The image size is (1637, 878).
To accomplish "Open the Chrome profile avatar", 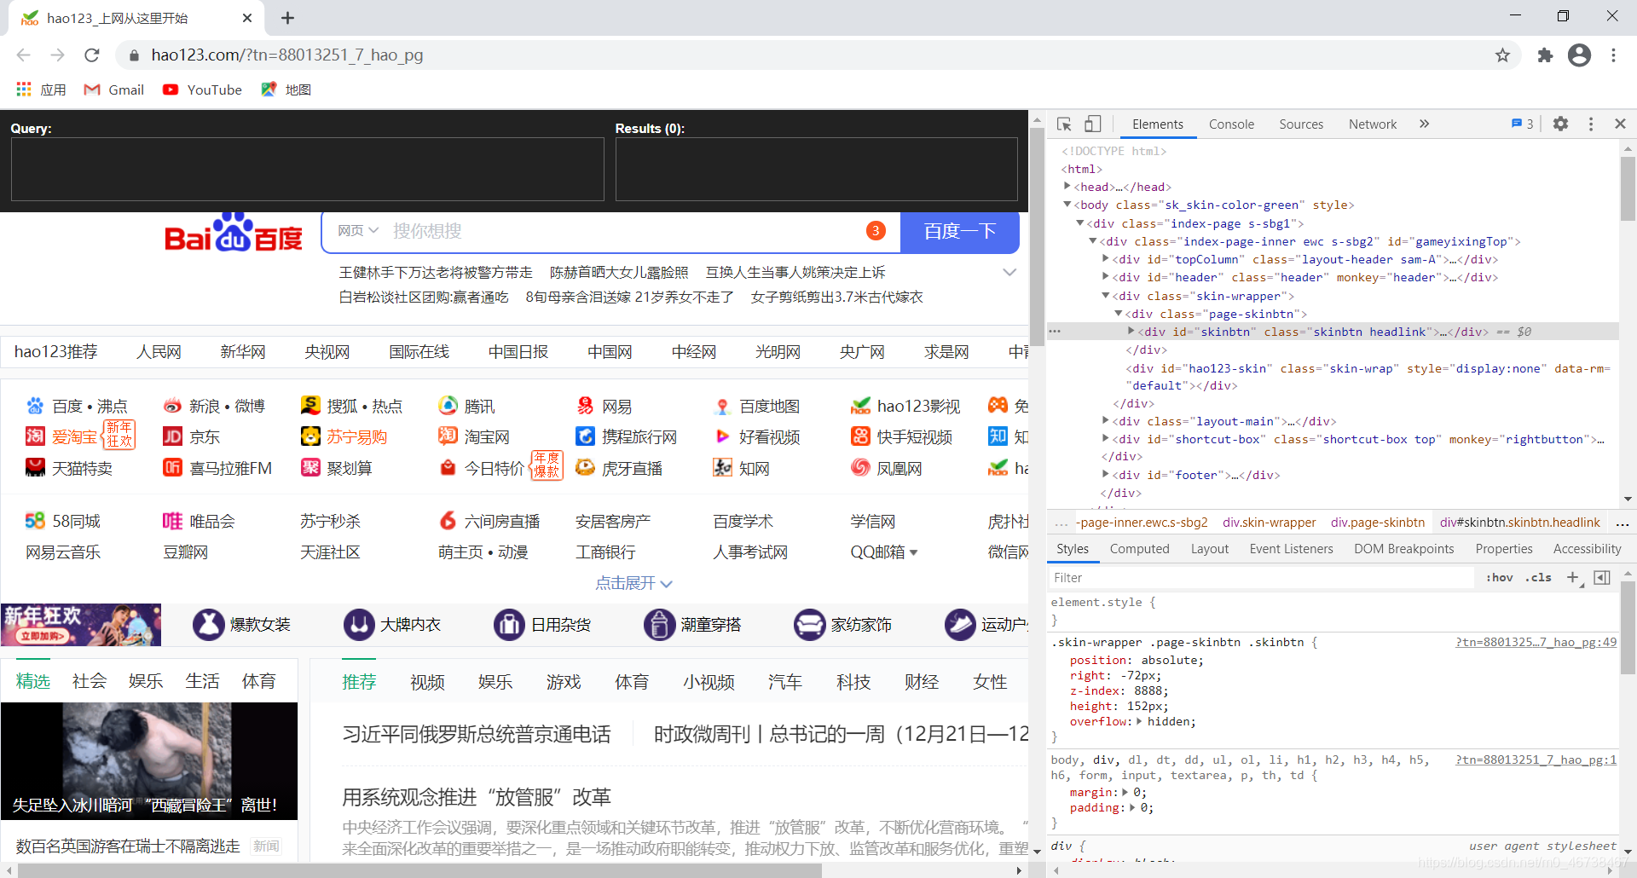I will [x=1579, y=55].
